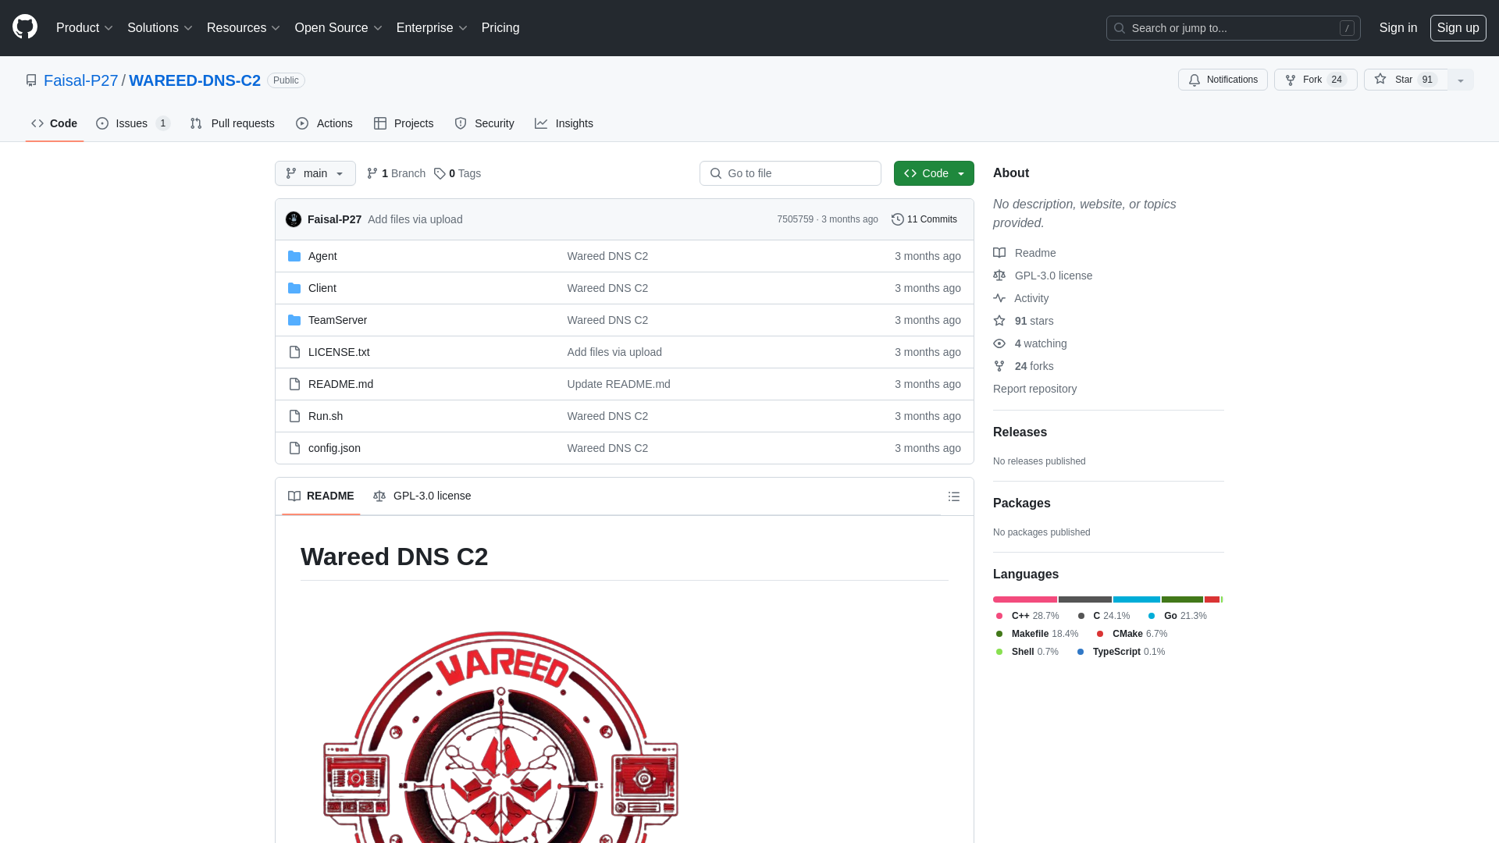Click the bell icon in Notifications button

click(1195, 80)
